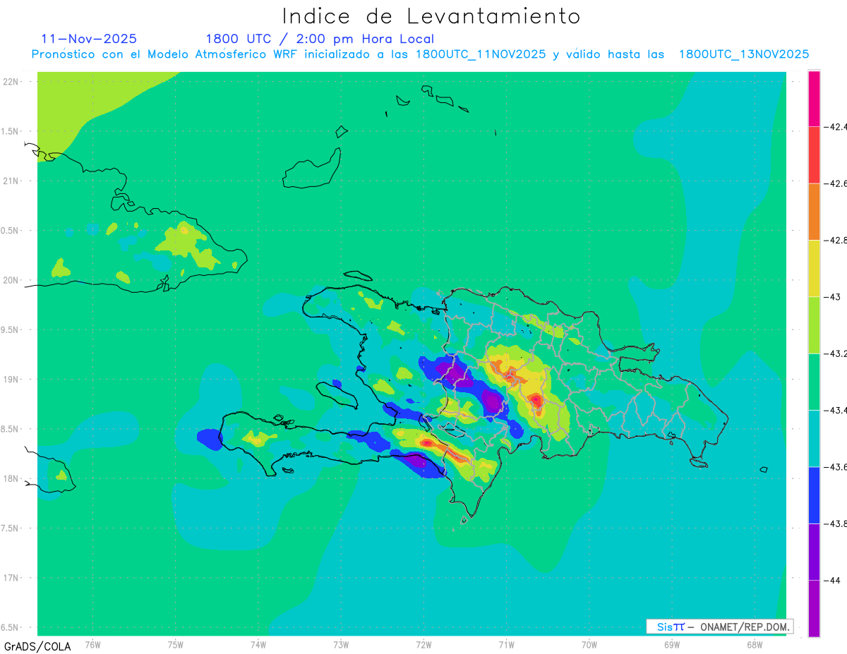Click the '76W' longitude label
The image size is (847, 654).
pyautogui.click(x=92, y=644)
